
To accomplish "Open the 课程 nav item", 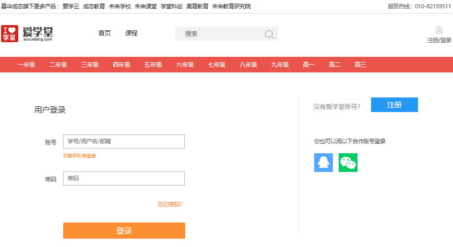I will pos(131,33).
